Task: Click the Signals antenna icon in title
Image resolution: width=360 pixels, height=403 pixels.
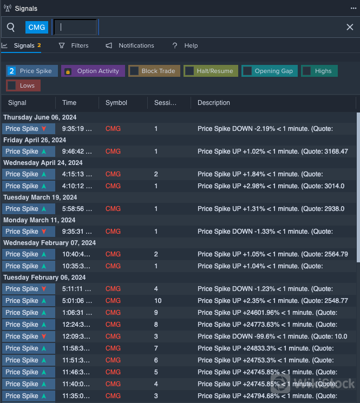Action: 6,9
